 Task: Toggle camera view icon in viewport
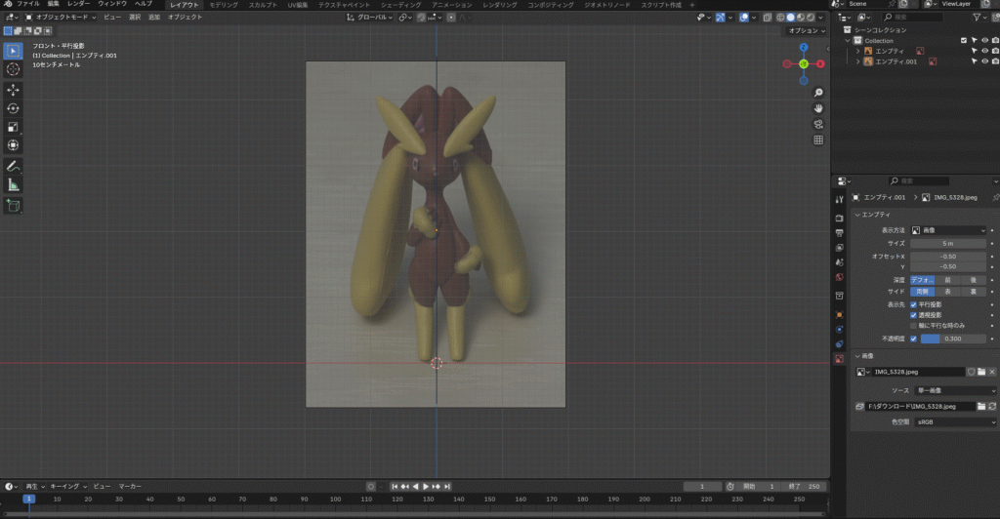tap(818, 124)
